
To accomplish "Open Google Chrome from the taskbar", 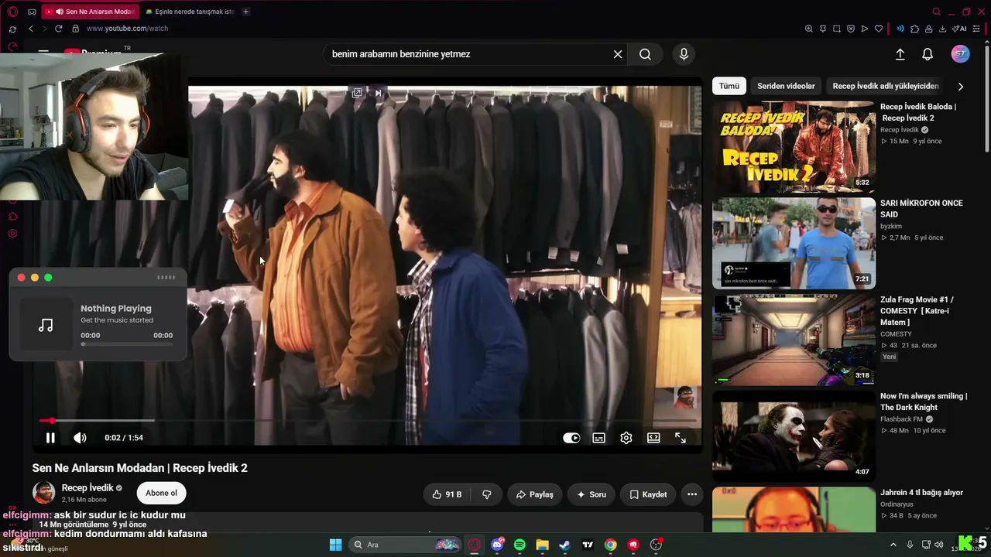I will point(611,545).
